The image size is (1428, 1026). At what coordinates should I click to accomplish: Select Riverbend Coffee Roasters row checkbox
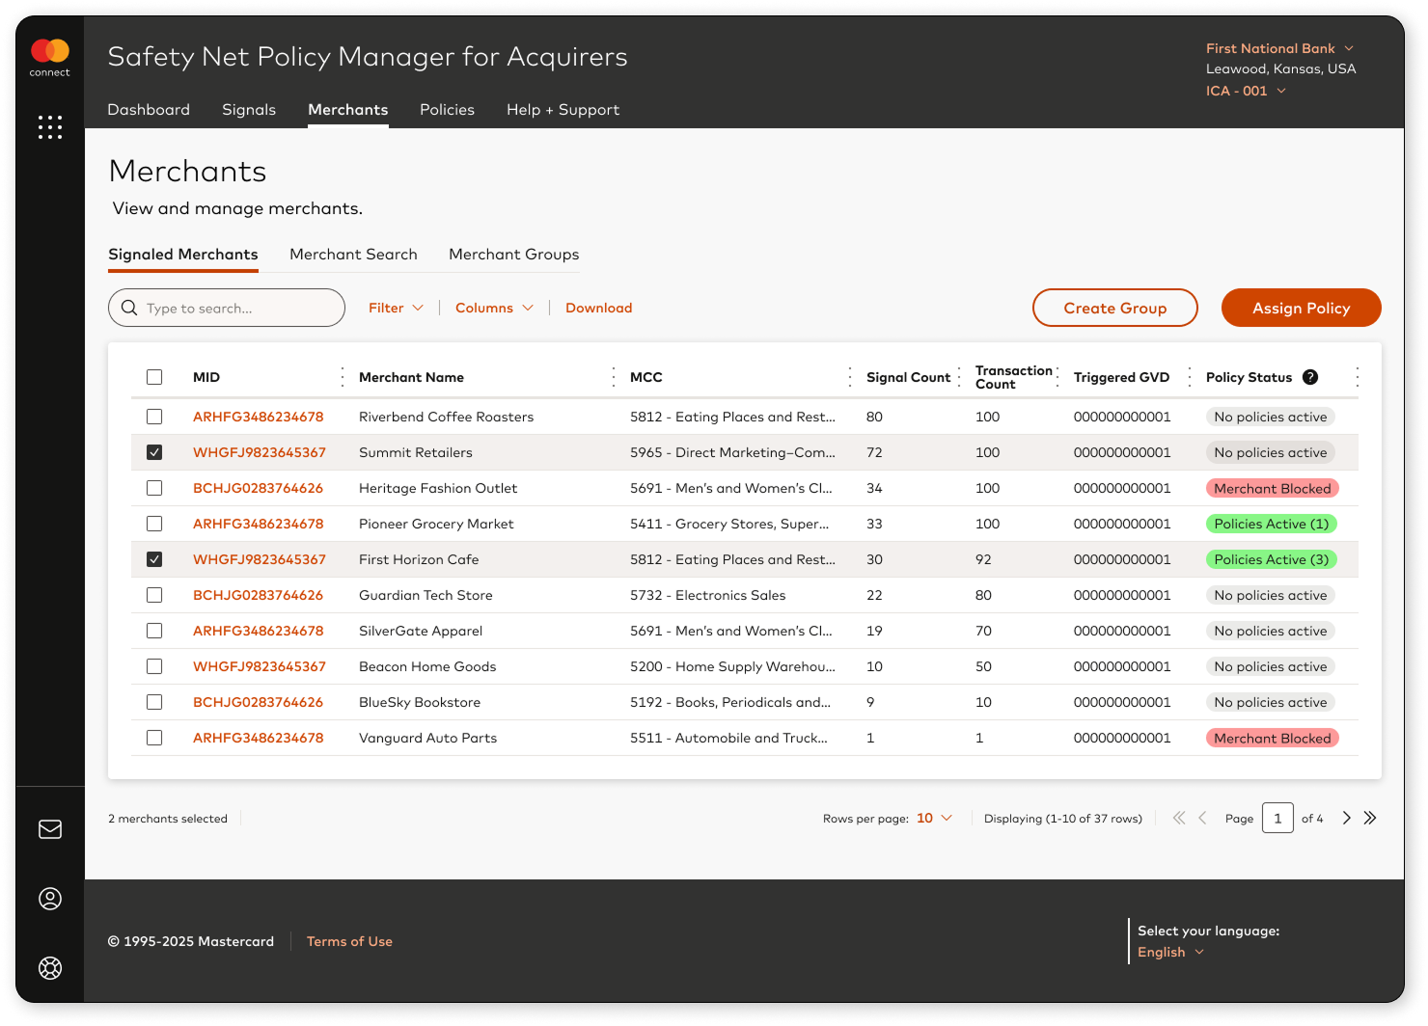[154, 417]
